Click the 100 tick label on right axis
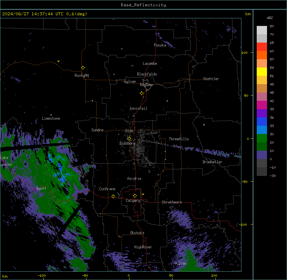This screenshot has height=280, width=287. 244,53
